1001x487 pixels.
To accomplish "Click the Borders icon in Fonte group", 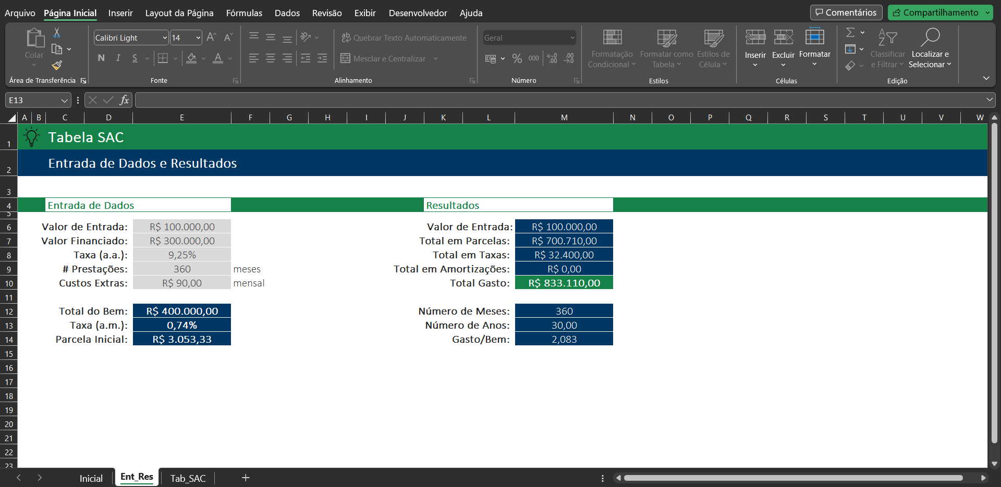I will pos(163,58).
